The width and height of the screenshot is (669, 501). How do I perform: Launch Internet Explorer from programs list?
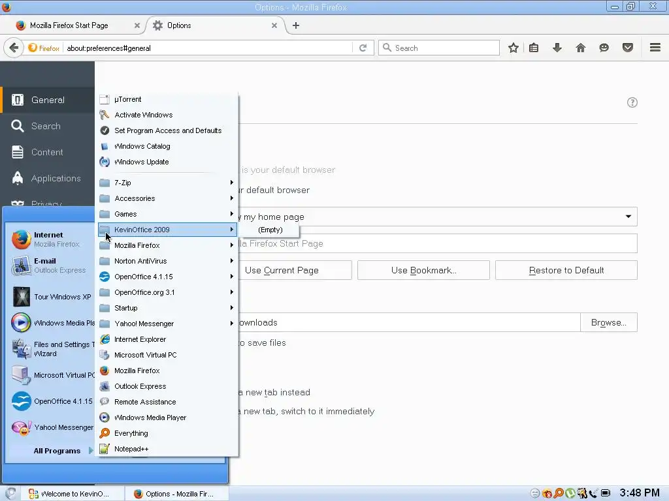pyautogui.click(x=167, y=339)
